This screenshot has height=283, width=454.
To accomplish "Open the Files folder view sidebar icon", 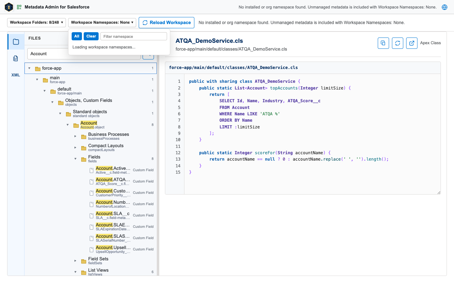I will pyautogui.click(x=16, y=42).
